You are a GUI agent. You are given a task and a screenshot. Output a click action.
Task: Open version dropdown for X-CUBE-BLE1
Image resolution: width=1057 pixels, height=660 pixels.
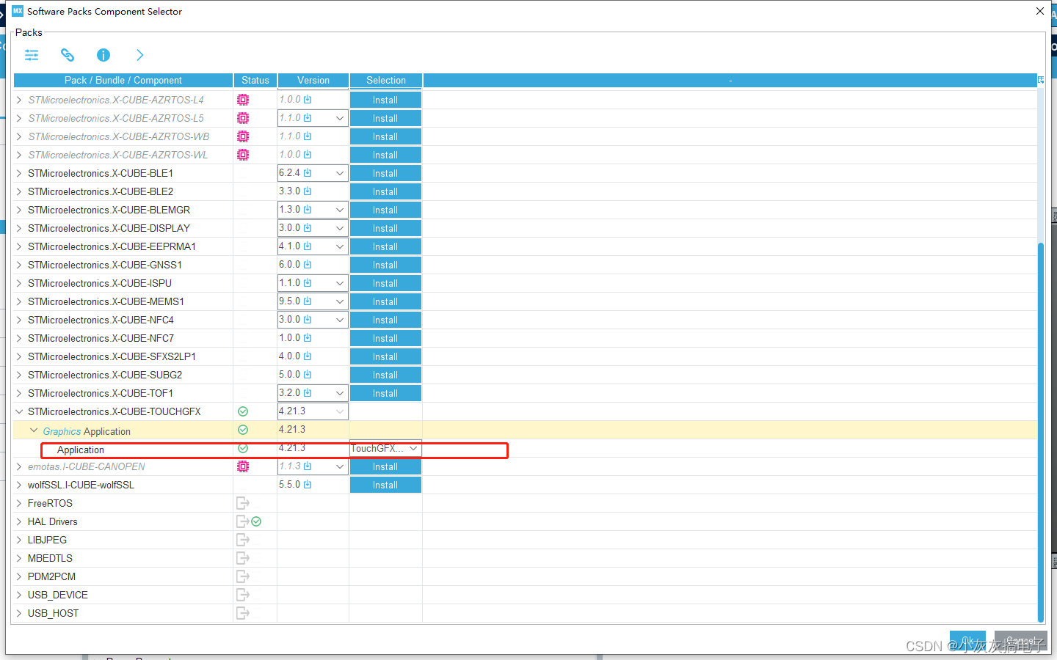(340, 173)
